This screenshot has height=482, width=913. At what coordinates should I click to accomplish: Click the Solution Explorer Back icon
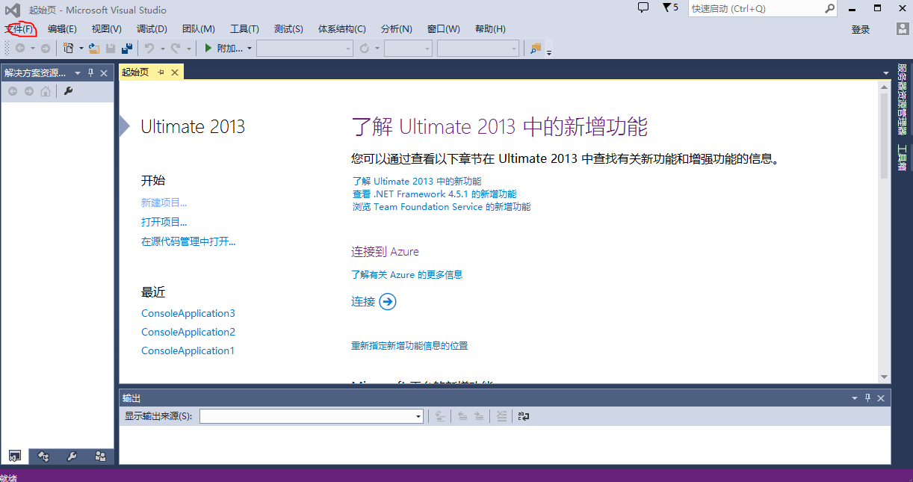tap(12, 91)
